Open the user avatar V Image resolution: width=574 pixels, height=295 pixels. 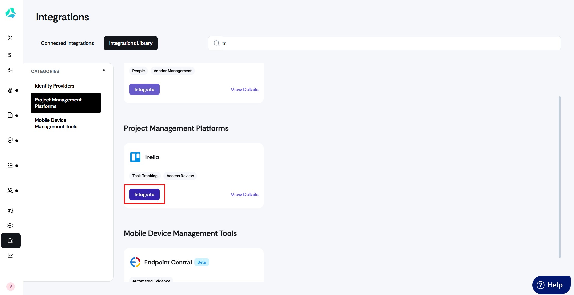(11, 287)
